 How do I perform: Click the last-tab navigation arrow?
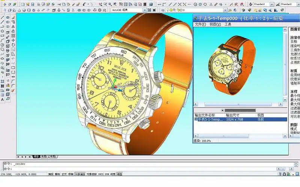click(x=30, y=157)
